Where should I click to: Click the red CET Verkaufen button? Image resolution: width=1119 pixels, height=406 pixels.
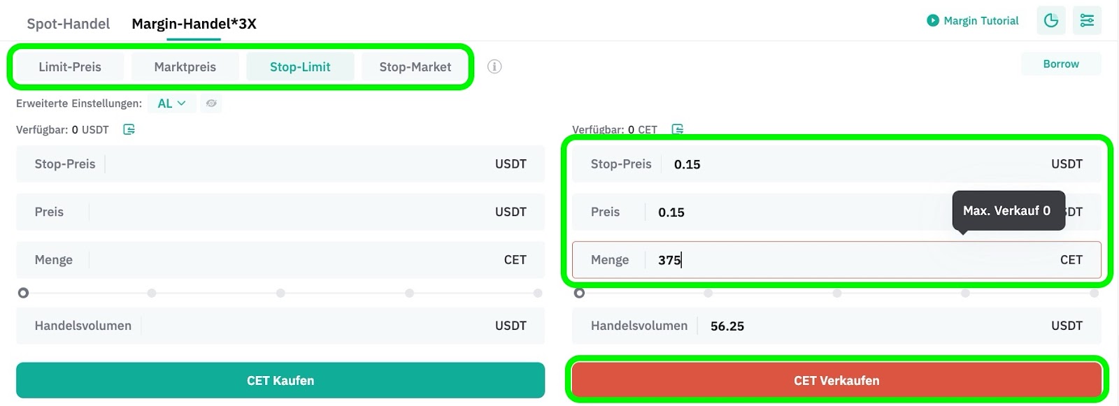[x=836, y=380]
